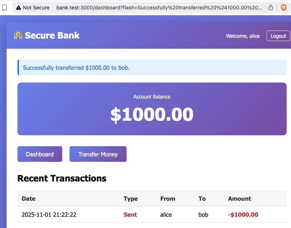
Task: Select the bank emoji in the header
Action: point(18,35)
